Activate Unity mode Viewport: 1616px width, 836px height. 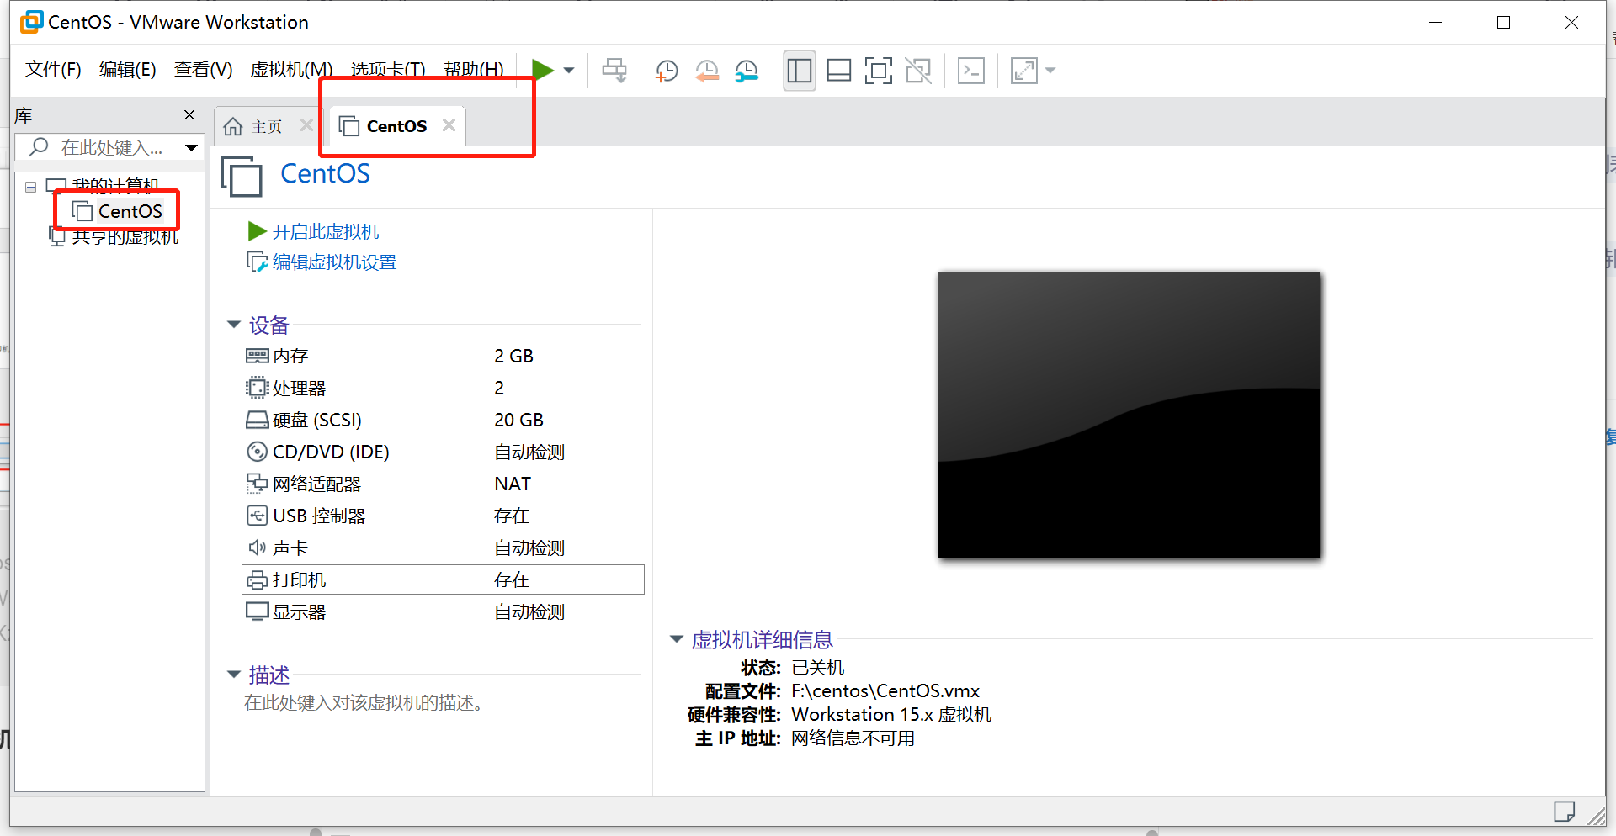[918, 71]
